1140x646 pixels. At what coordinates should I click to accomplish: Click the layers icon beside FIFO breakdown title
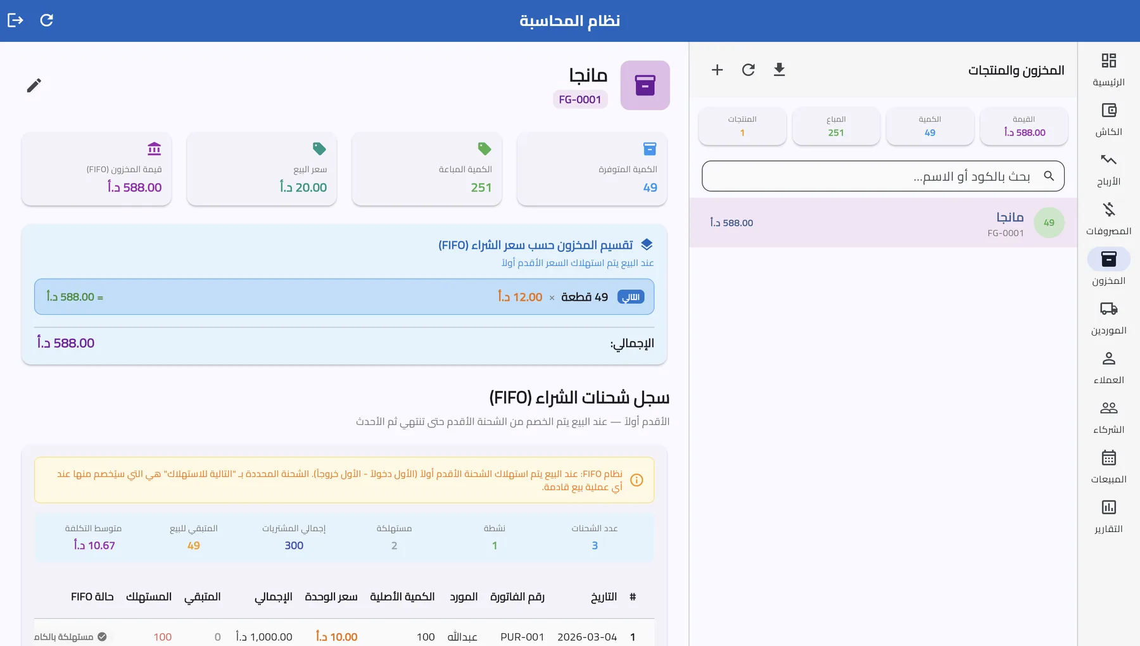click(x=647, y=244)
